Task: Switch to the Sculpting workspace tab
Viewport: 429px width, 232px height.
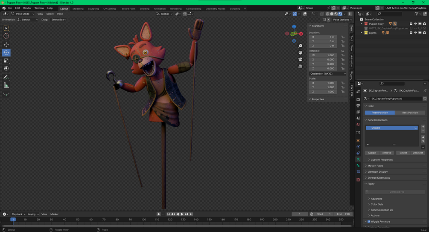Action: pos(93,9)
